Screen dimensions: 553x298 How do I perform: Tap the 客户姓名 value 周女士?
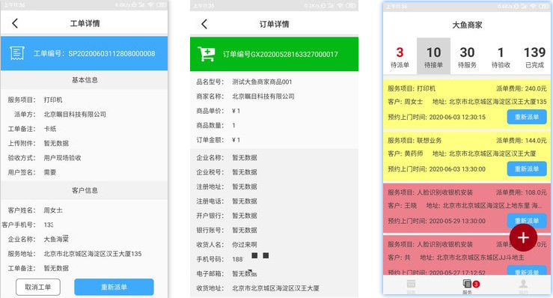point(53,210)
